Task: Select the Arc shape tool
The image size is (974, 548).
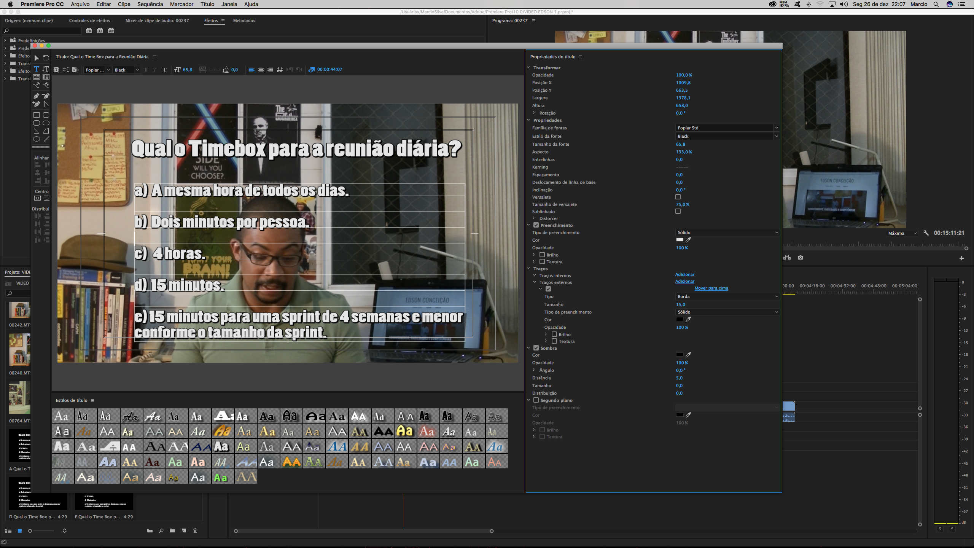Action: pos(46,131)
